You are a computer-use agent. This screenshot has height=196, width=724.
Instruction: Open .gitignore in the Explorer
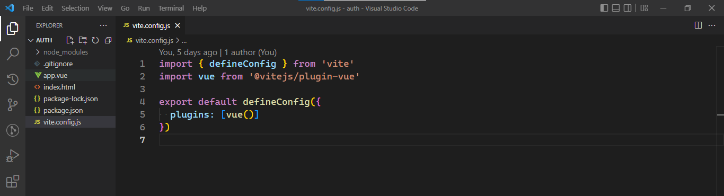point(70,64)
